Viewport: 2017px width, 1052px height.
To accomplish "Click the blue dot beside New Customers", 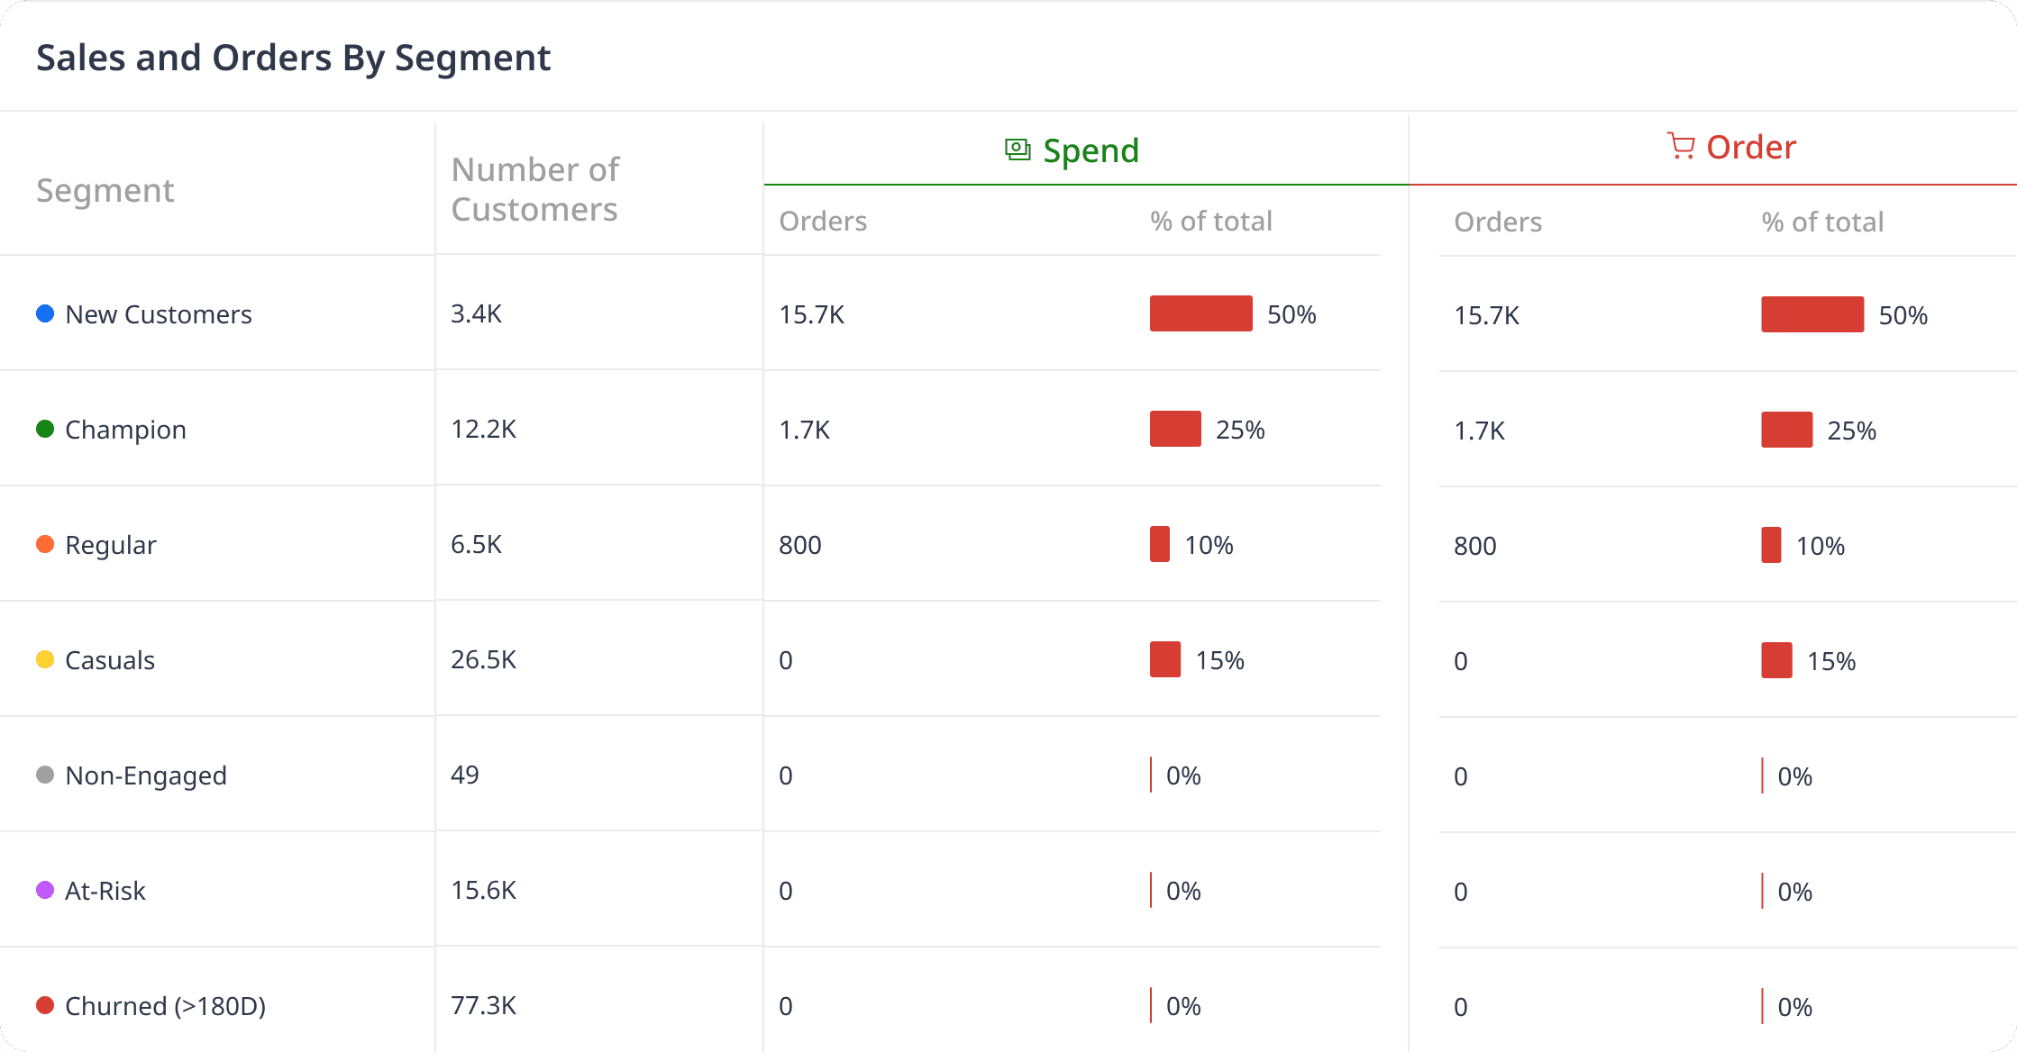I will [x=45, y=313].
